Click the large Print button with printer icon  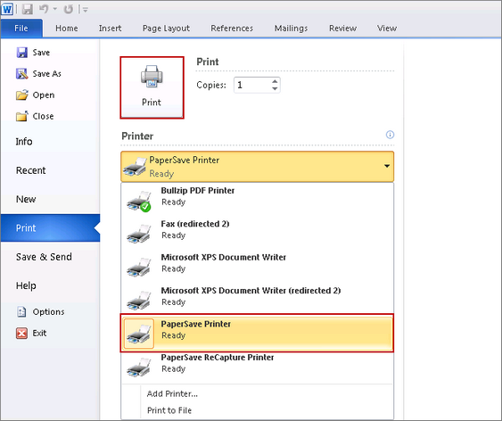tap(152, 87)
